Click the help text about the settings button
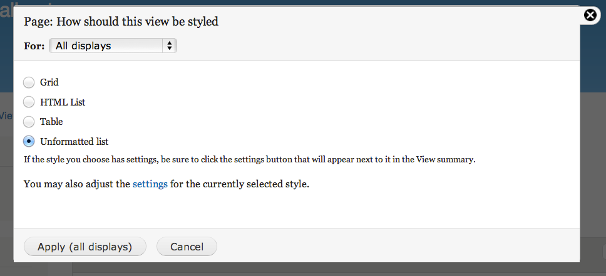This screenshot has width=606, height=276. click(x=249, y=160)
